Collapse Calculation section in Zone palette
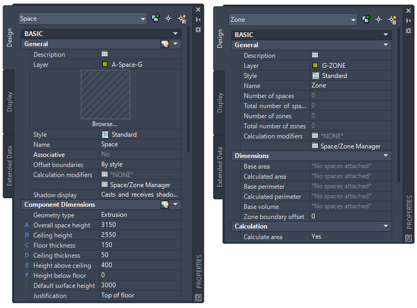The image size is (417, 308). pos(386,226)
